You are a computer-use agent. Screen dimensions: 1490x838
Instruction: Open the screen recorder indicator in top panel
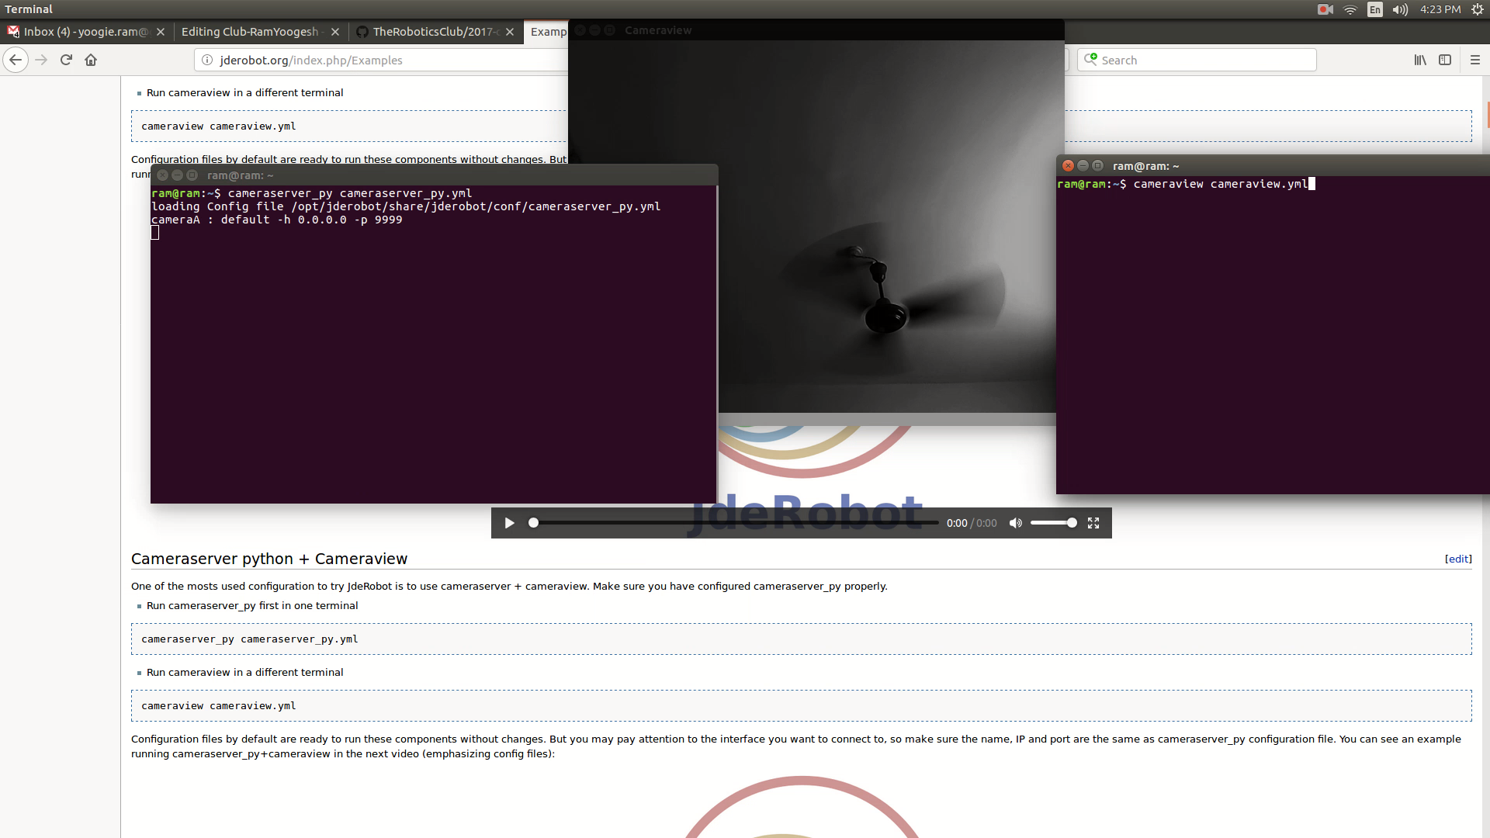coord(1325,9)
